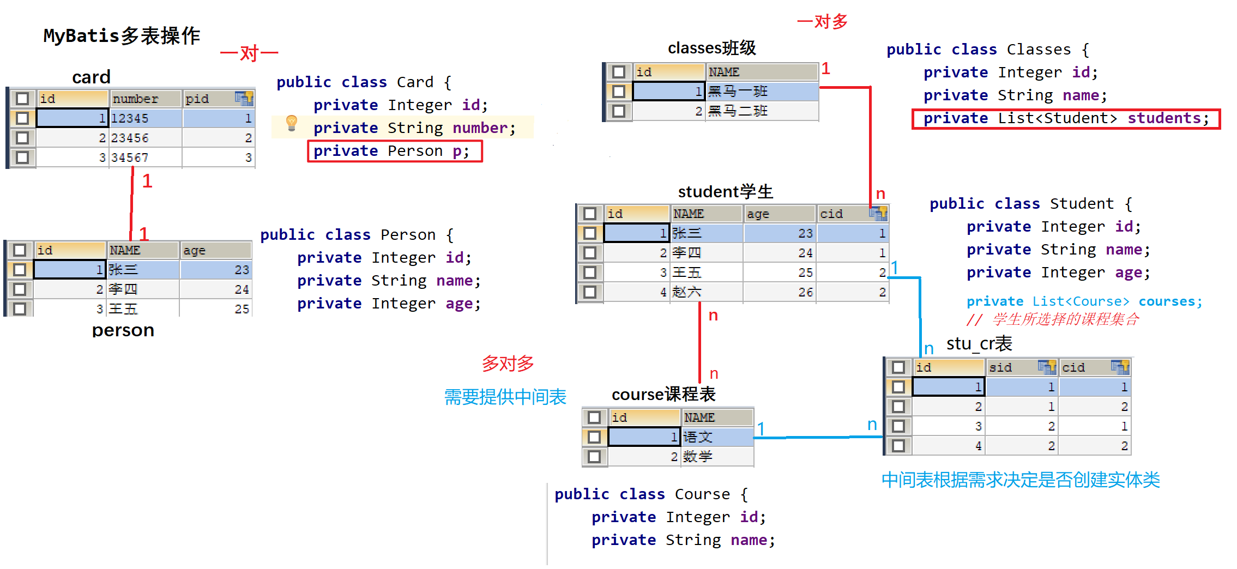This screenshot has width=1237, height=569.
Task: Click the '学生所选择的课程集合' comment
Action: (1066, 319)
